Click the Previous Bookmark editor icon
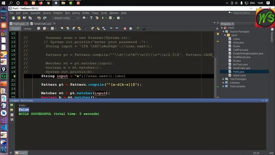 [92, 28]
